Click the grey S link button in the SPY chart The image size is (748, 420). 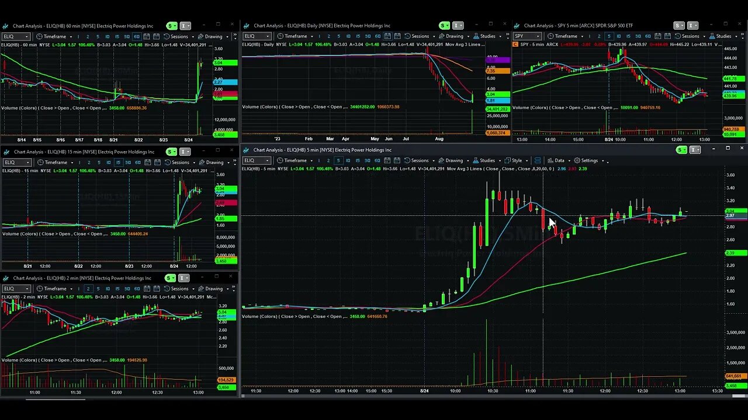(x=678, y=26)
